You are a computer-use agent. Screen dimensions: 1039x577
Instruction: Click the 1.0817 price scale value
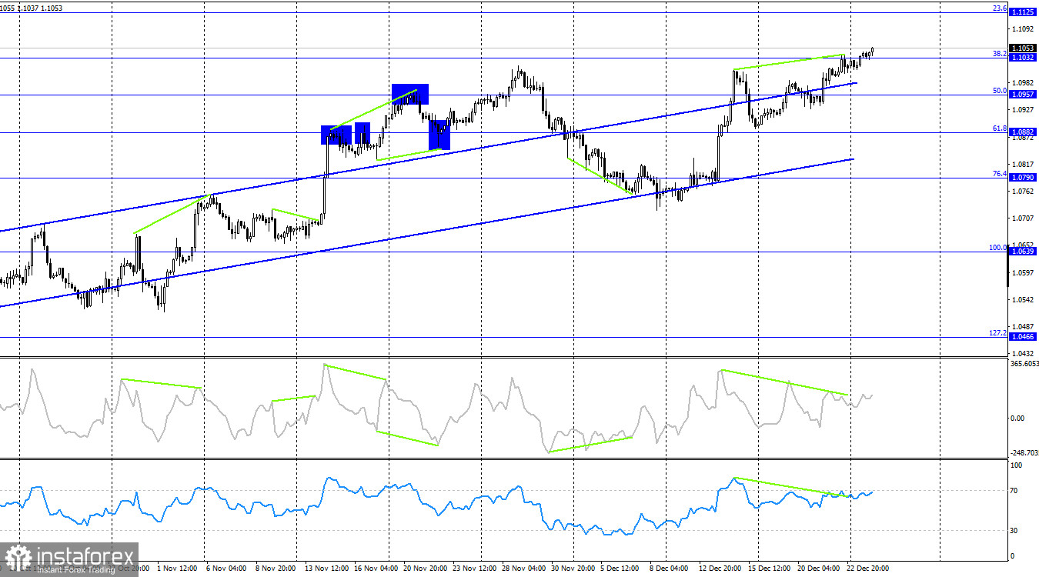[1024, 164]
